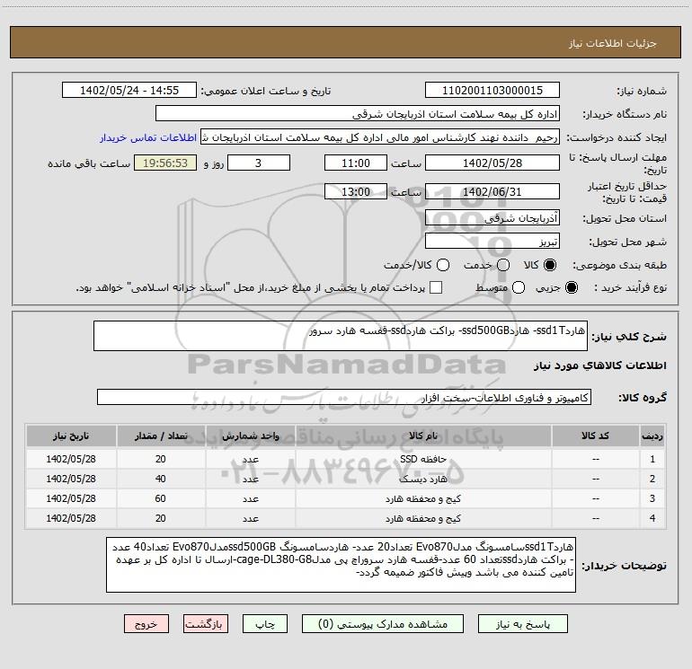The height and width of the screenshot is (669, 692).
Task: Open اطلاعات تماس خریدار link
Action: pos(148,137)
